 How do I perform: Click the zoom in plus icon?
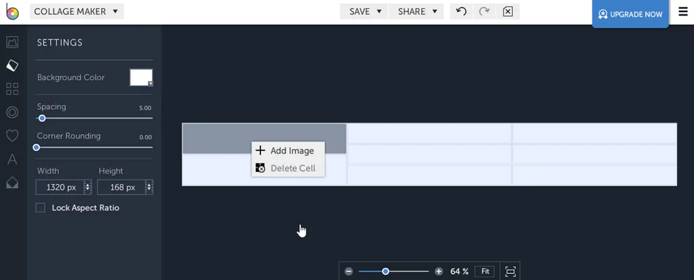point(438,271)
